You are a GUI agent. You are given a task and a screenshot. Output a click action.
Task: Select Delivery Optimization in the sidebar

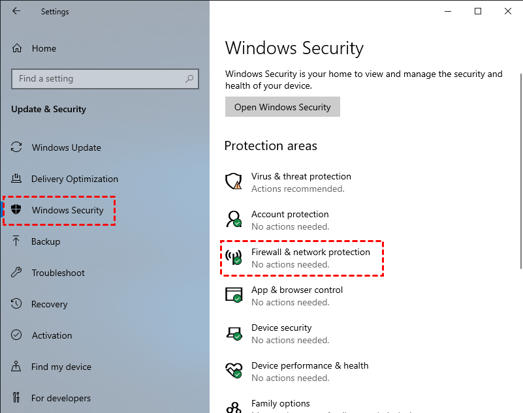coord(74,179)
